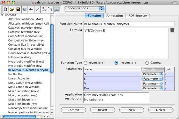Image resolution: width=179 pixels, height=119 pixels.
Task: Select Henri-Michaelis-Menten function
Action: click(29, 53)
